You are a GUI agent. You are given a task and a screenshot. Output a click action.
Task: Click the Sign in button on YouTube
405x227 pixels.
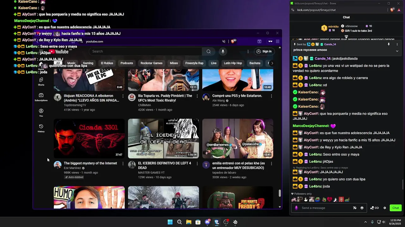click(x=264, y=51)
